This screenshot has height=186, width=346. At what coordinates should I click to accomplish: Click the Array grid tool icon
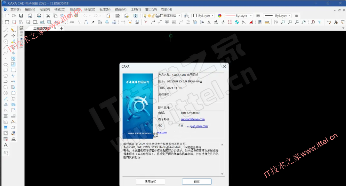13,58
